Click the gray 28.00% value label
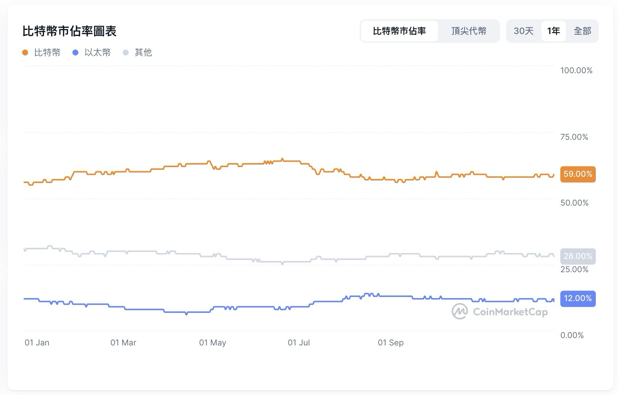Screen dimensions: 618x395 (x=578, y=256)
